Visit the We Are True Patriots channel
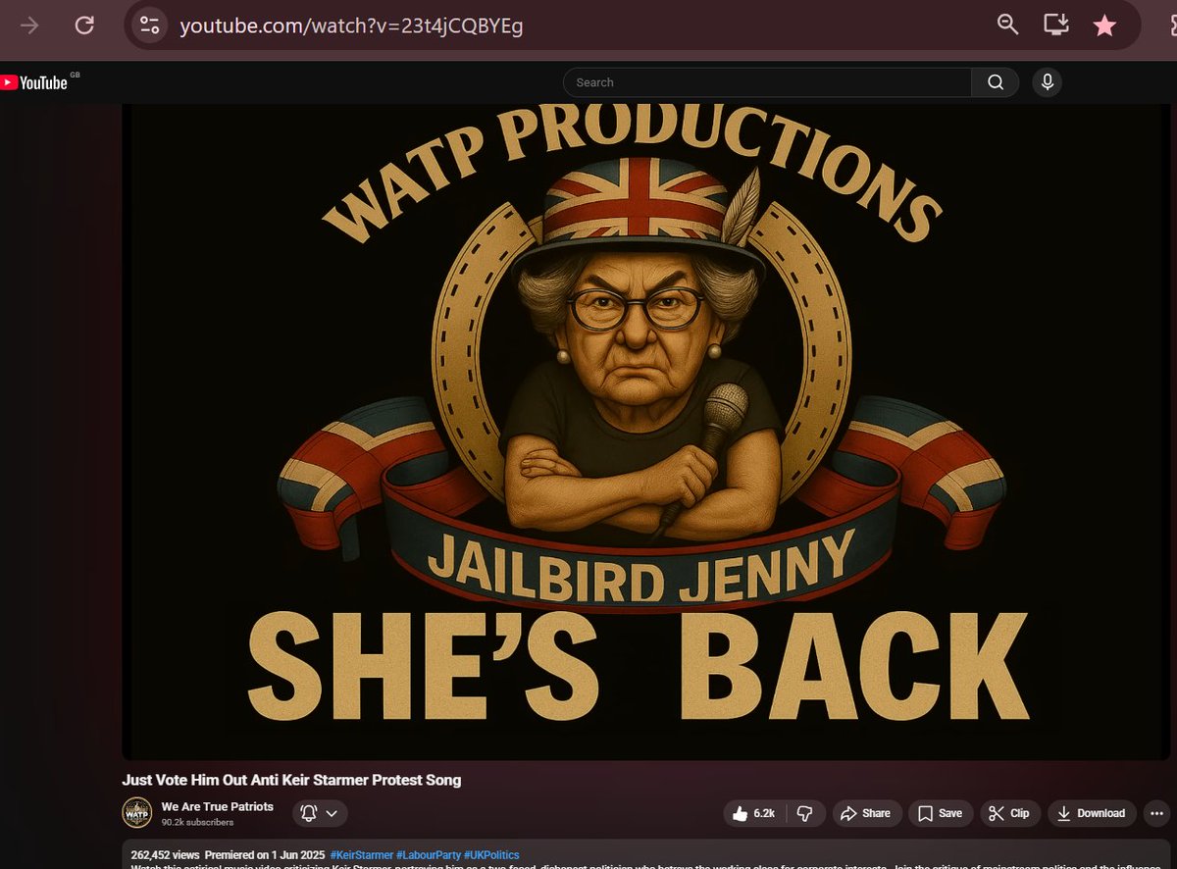This screenshot has width=1177, height=869. pos(218,806)
